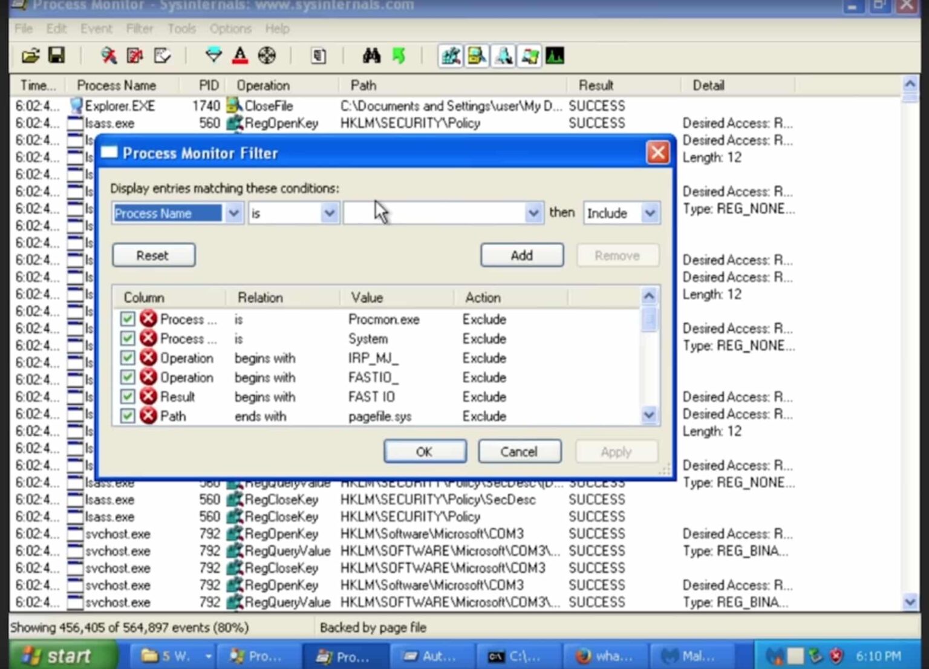Open the capture events toolbar icon

(x=107, y=56)
